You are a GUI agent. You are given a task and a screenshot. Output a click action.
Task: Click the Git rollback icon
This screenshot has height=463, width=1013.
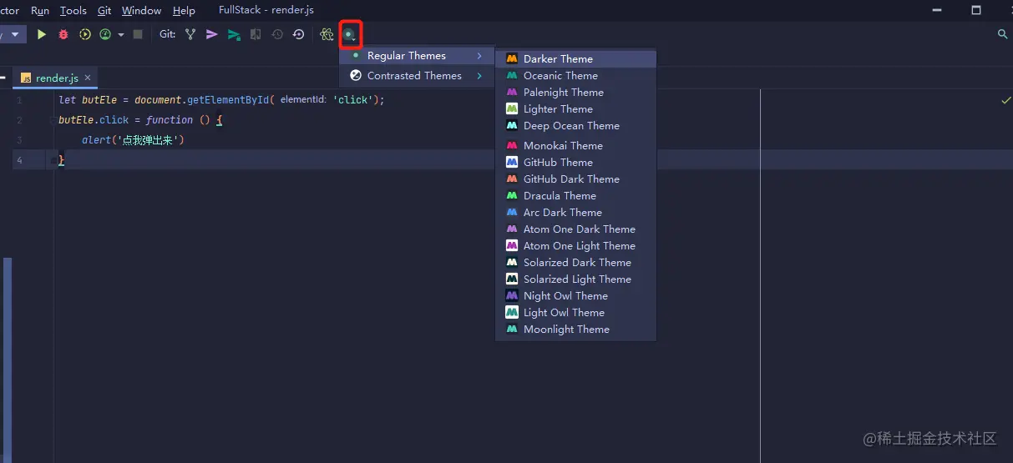[298, 34]
